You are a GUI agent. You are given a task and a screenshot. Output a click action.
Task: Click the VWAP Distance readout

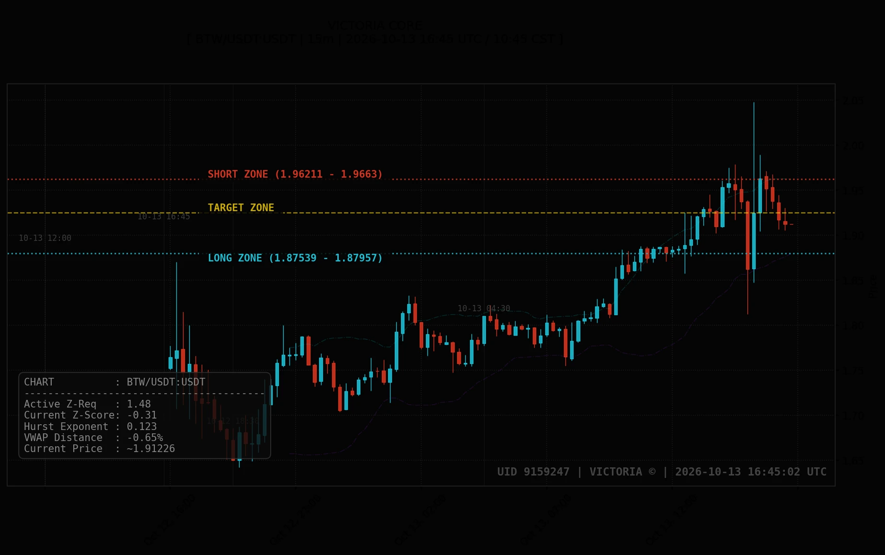point(93,438)
